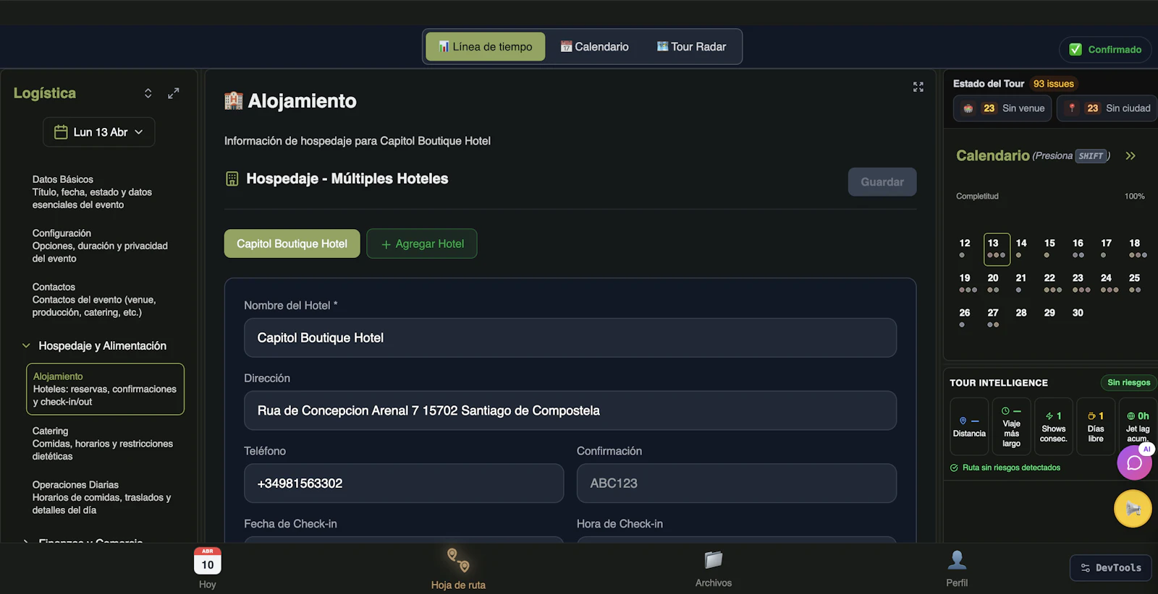The image size is (1158, 594).
Task: Click the fullscreen icon in Alojamiento panel
Action: (918, 87)
